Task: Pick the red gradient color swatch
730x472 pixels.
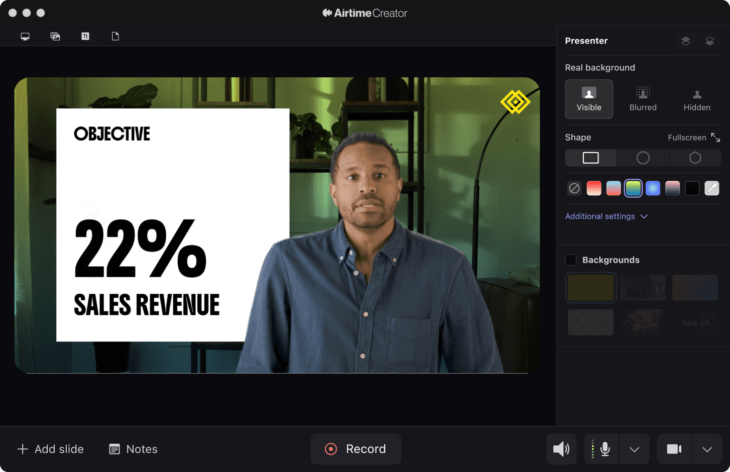Action: pos(594,188)
